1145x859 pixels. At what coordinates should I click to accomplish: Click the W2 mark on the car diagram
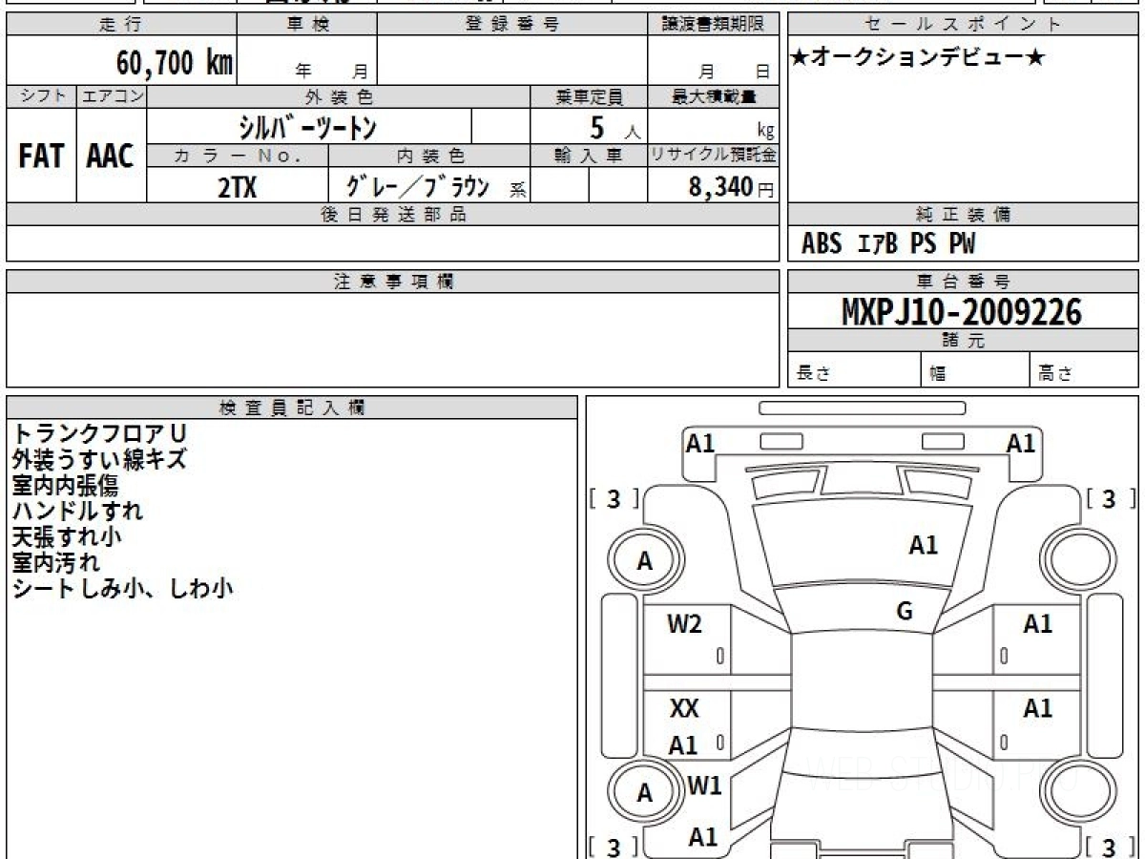[684, 625]
